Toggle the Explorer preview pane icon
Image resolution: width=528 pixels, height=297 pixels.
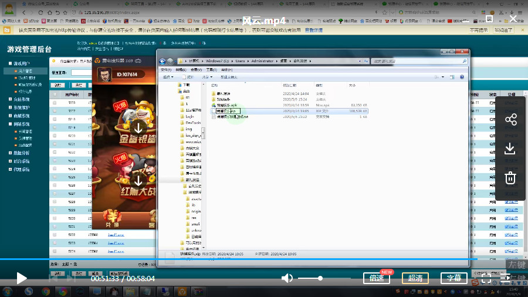click(452, 77)
